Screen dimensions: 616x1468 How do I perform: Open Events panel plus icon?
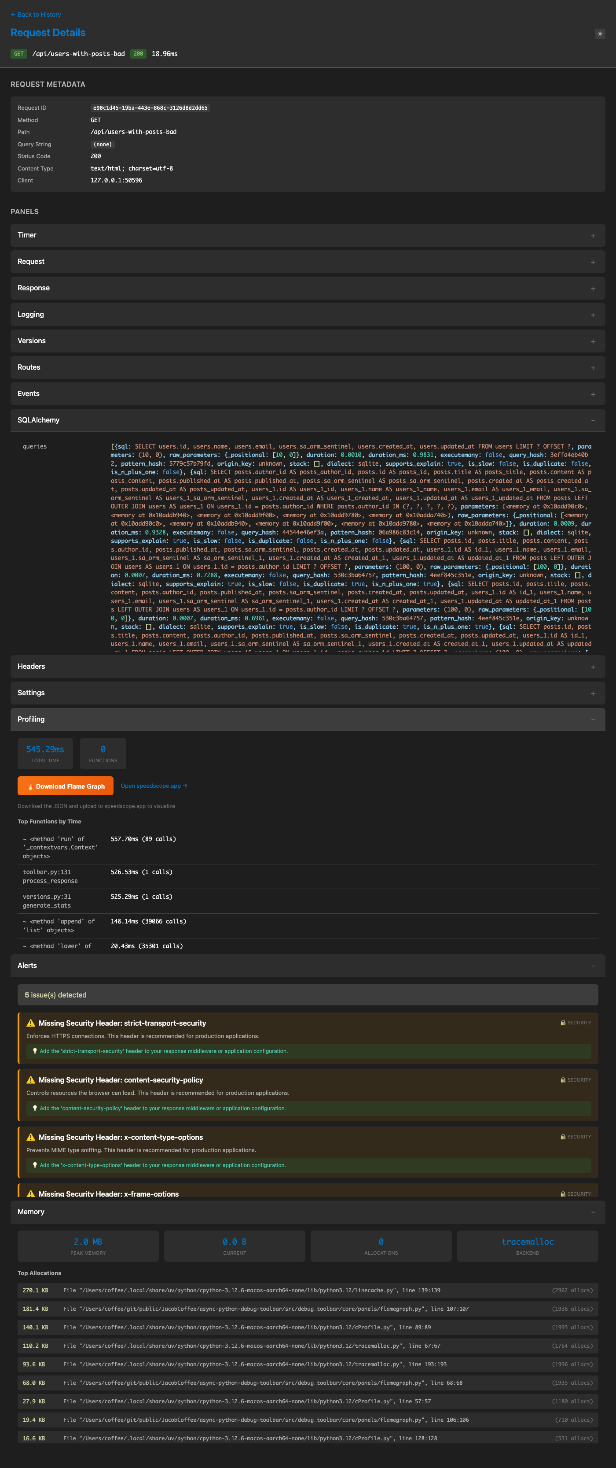[593, 394]
